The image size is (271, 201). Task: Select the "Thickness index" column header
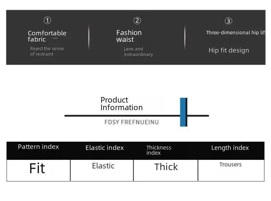tap(159, 150)
